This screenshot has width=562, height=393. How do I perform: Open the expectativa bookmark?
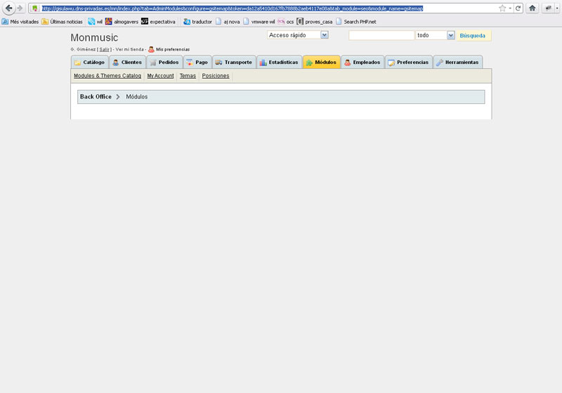point(158,22)
